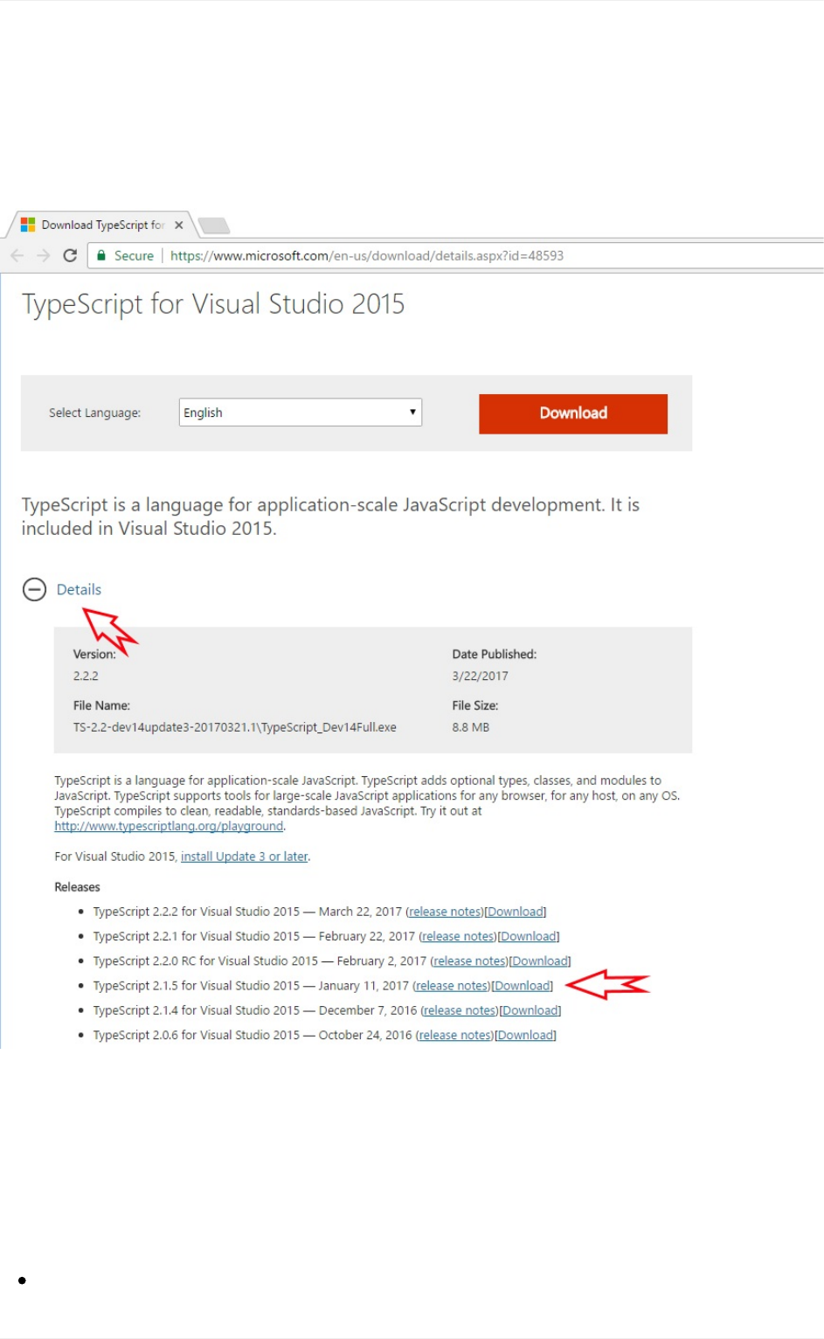Open release notes for TypeScript 2.2.2
This screenshot has height=1339, width=824.
pos(446,912)
